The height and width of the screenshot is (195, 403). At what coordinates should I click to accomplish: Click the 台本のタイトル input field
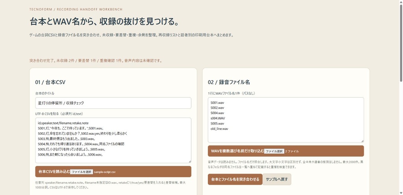coord(113,103)
